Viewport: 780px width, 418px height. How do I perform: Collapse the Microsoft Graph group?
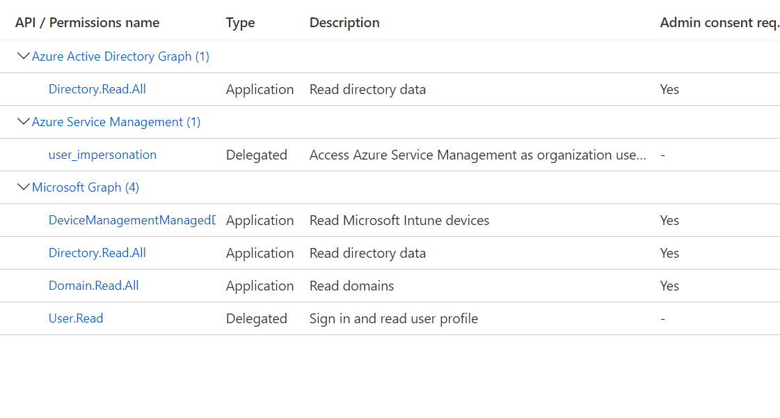click(x=23, y=187)
